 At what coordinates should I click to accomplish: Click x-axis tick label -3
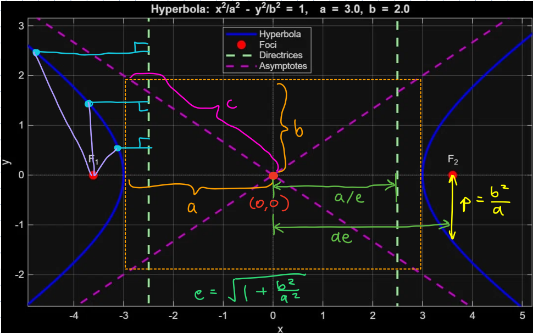[x=124, y=315]
